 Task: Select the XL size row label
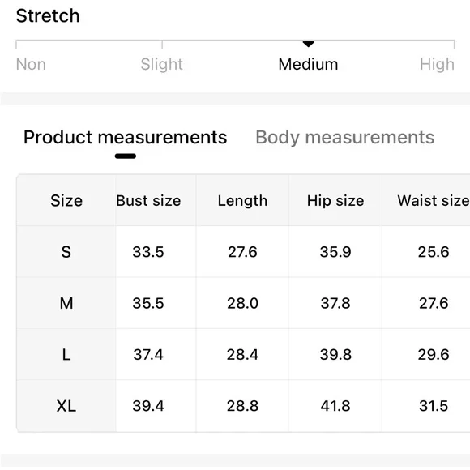66,406
